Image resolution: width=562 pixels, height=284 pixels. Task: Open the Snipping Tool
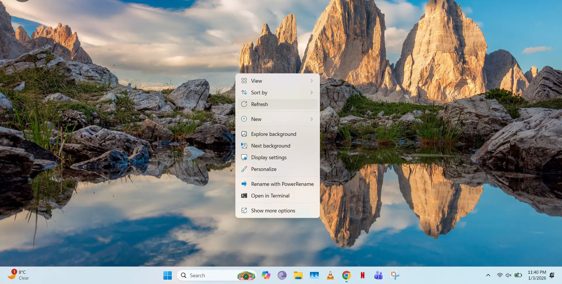coord(395,275)
